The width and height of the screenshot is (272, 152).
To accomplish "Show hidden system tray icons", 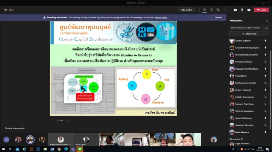I will point(238,149).
